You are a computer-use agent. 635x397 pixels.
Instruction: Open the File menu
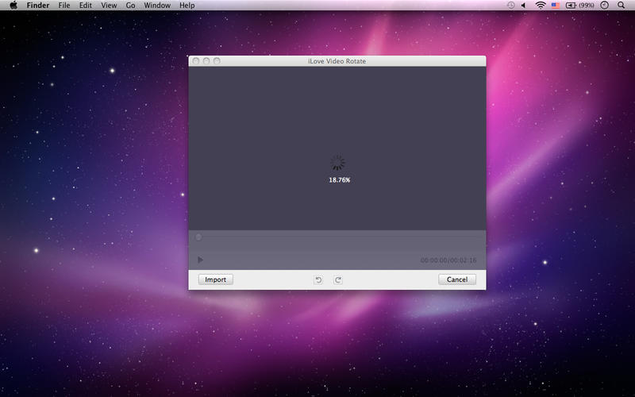click(64, 6)
